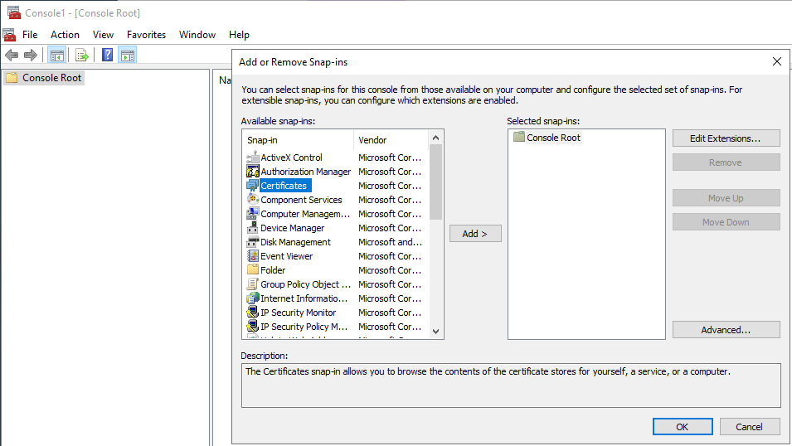Image resolution: width=792 pixels, height=446 pixels.
Task: Click the Authorization Manager snap-in icon
Action: (x=253, y=172)
